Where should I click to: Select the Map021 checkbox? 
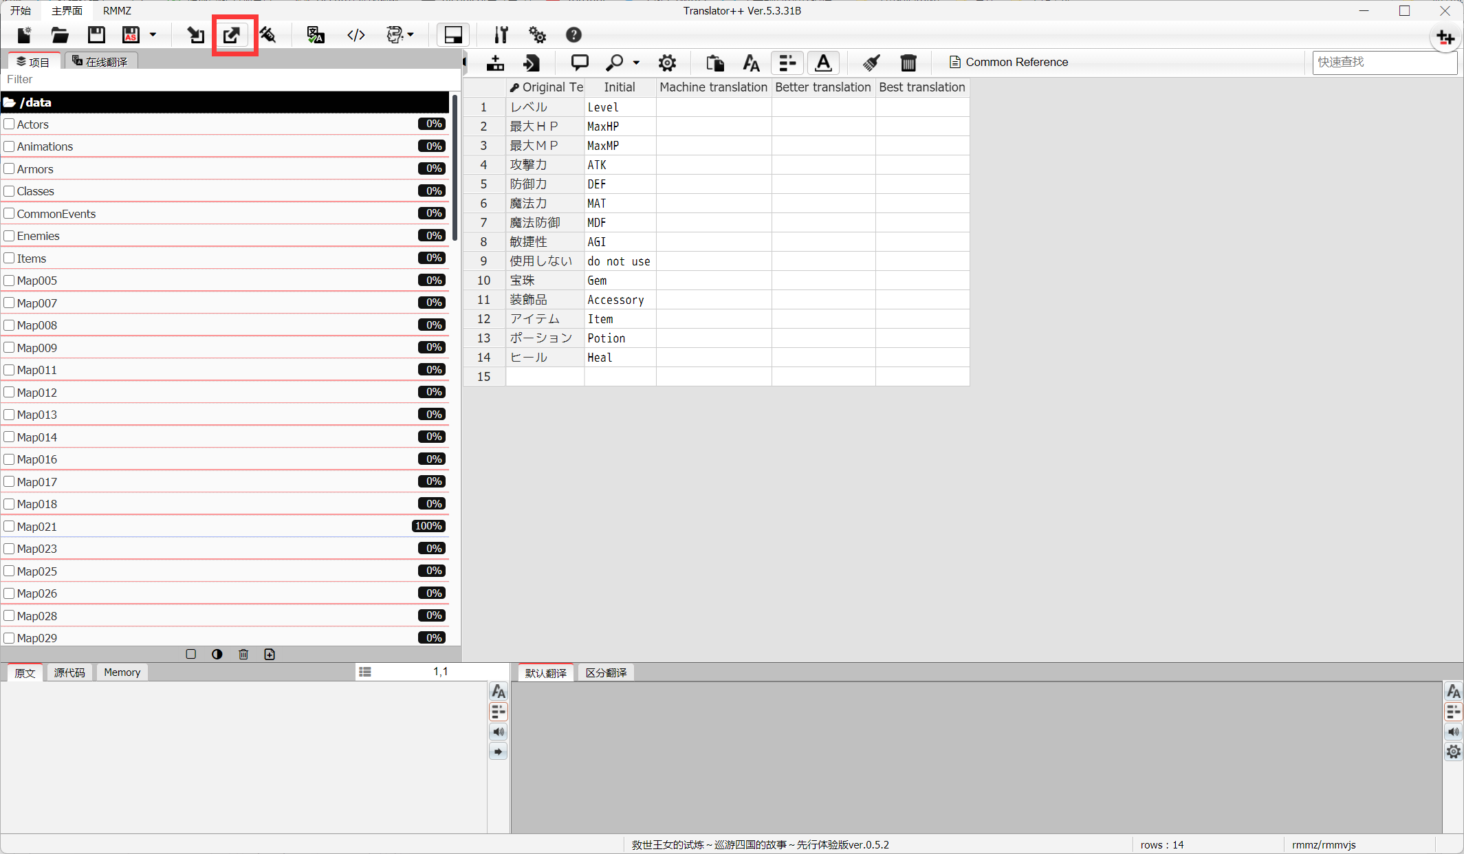tap(10, 526)
